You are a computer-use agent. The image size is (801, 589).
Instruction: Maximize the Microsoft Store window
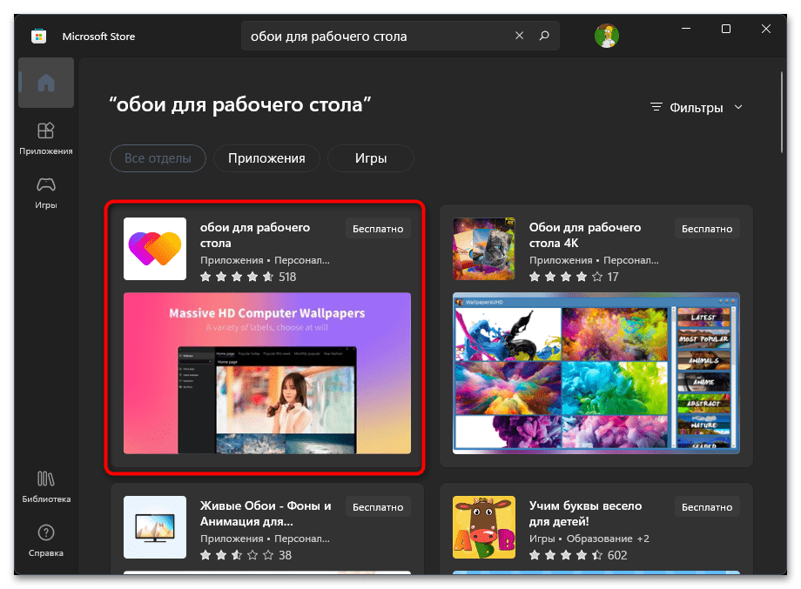click(x=726, y=29)
